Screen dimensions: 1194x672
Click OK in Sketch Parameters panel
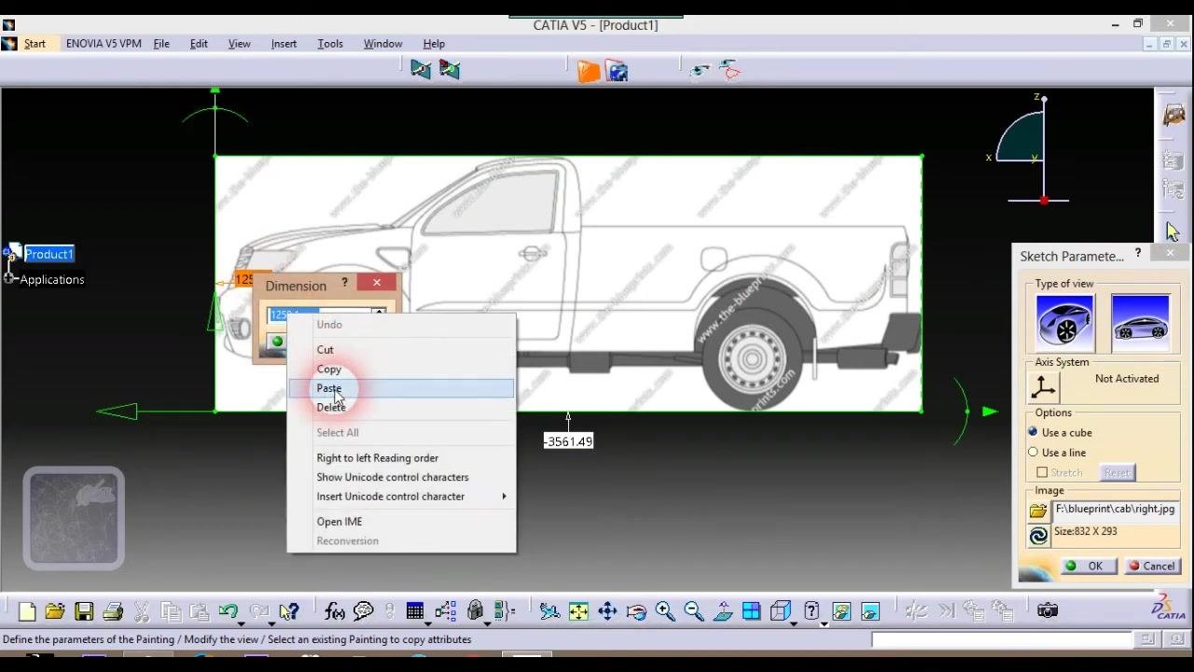(1088, 566)
